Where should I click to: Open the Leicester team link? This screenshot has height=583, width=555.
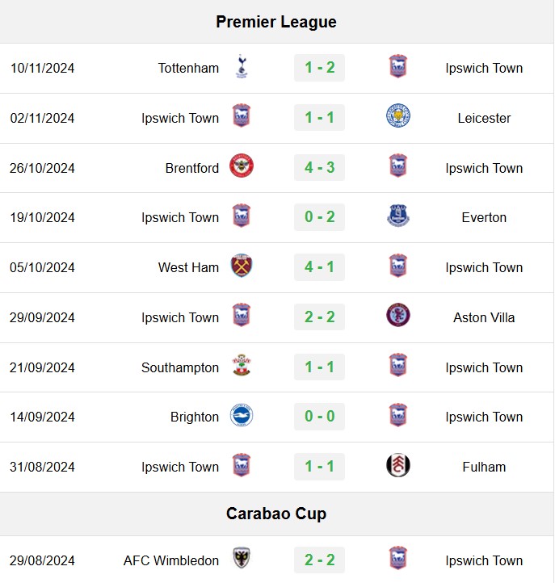[484, 118]
